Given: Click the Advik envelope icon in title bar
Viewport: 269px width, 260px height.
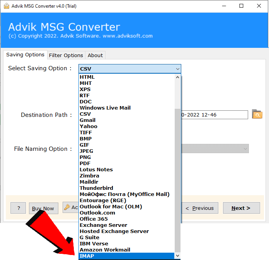Looking at the screenshot, I should [x=7, y=6].
